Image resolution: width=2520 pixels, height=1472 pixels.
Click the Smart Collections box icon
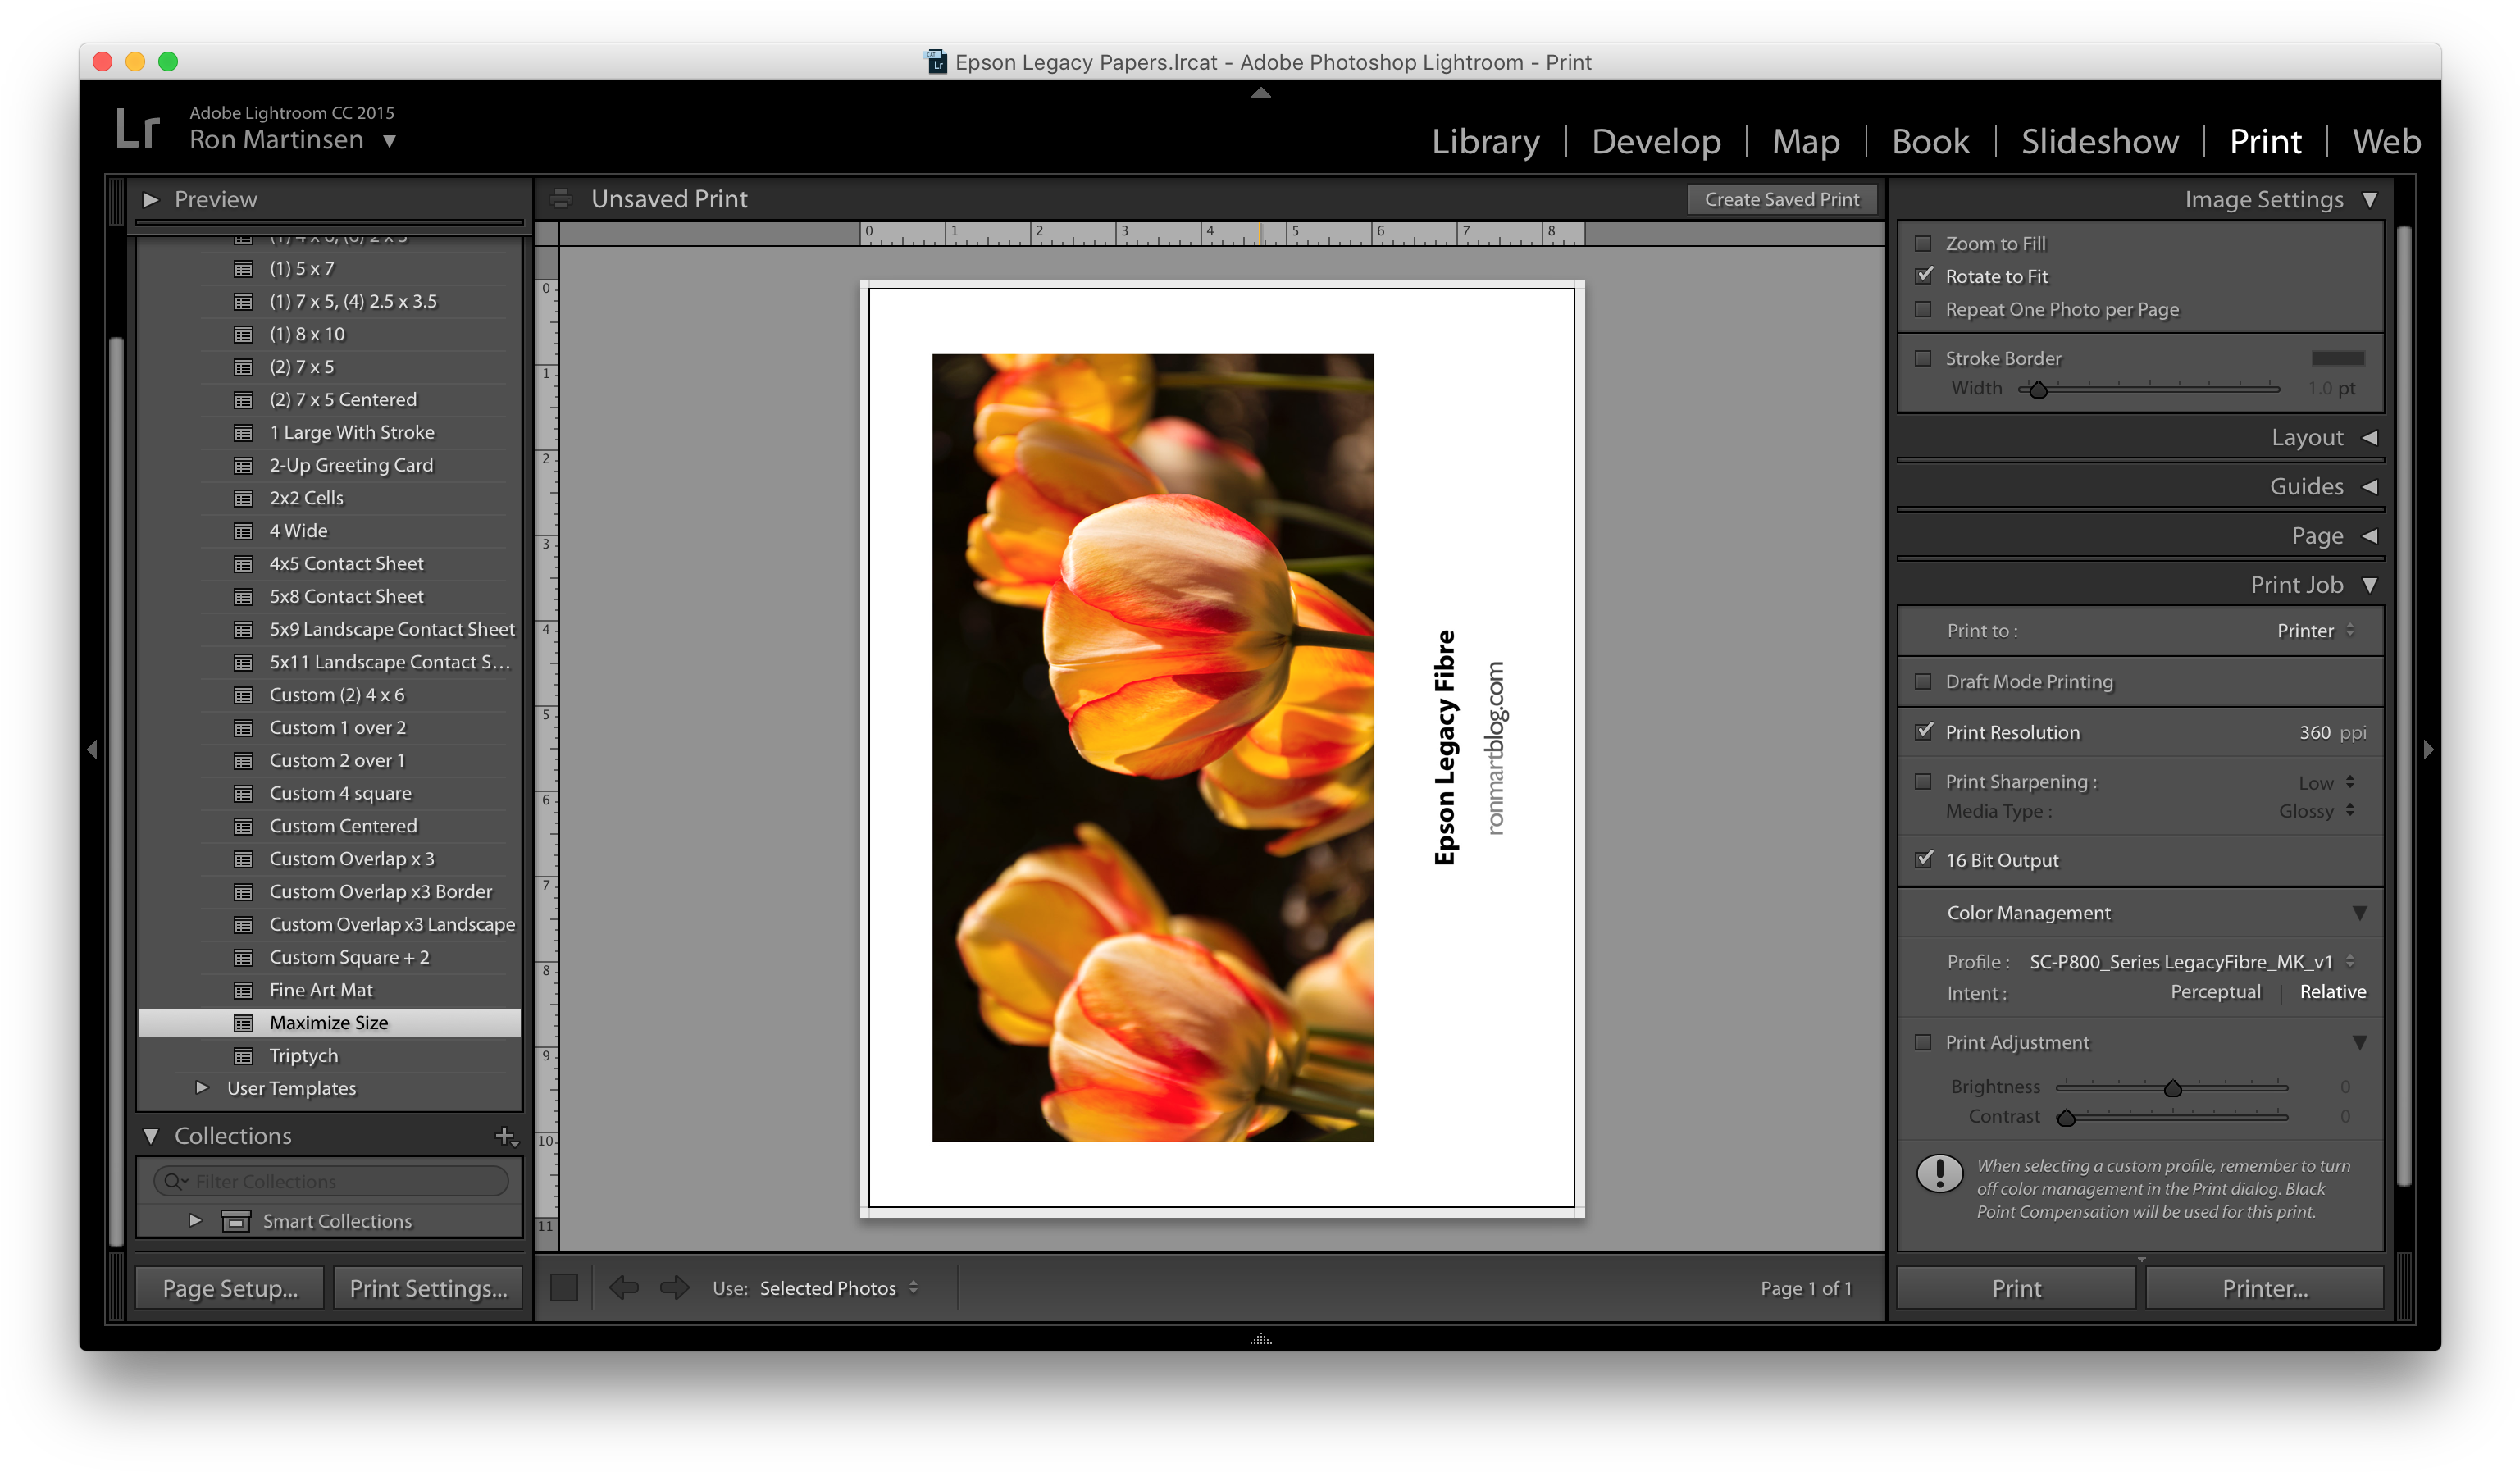[x=237, y=1221]
